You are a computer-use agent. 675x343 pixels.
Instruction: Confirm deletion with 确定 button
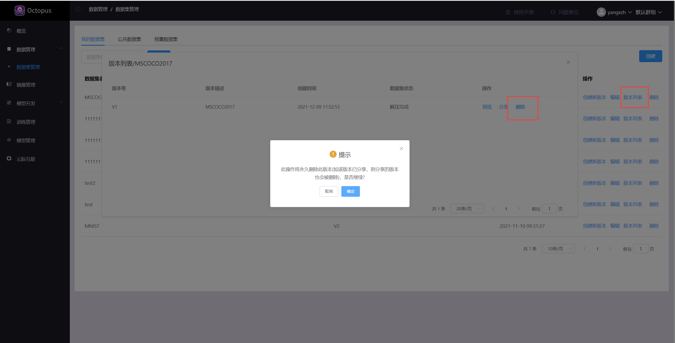click(351, 191)
